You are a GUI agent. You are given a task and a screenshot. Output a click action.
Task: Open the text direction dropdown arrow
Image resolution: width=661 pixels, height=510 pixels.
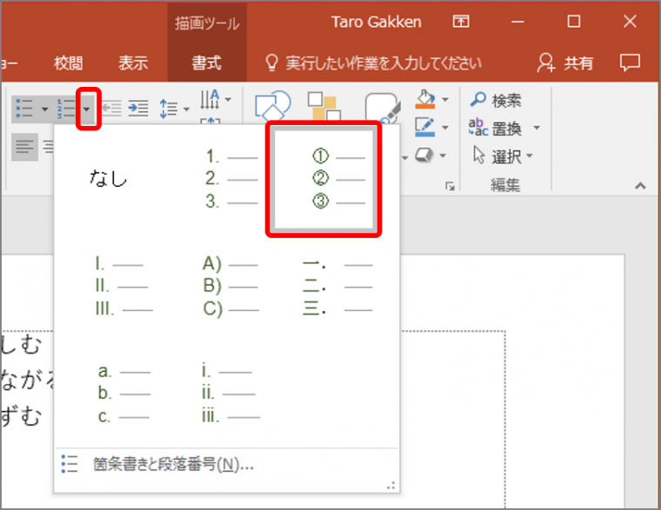pyautogui.click(x=228, y=99)
